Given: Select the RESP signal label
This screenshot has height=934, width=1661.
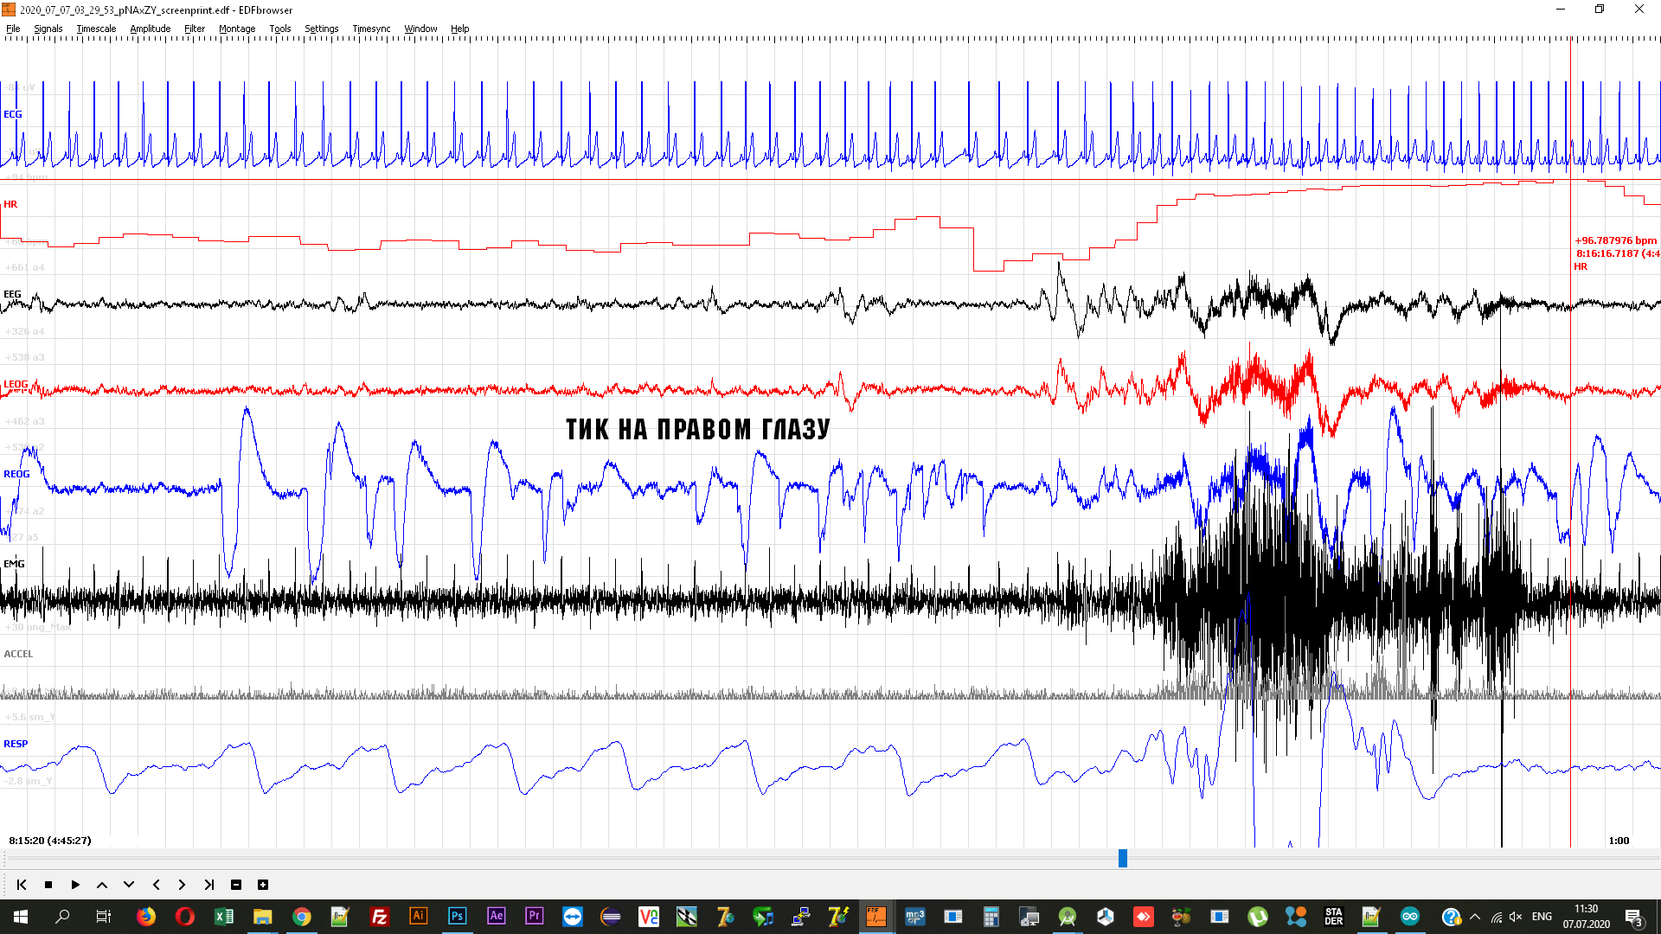Looking at the screenshot, I should 16,744.
